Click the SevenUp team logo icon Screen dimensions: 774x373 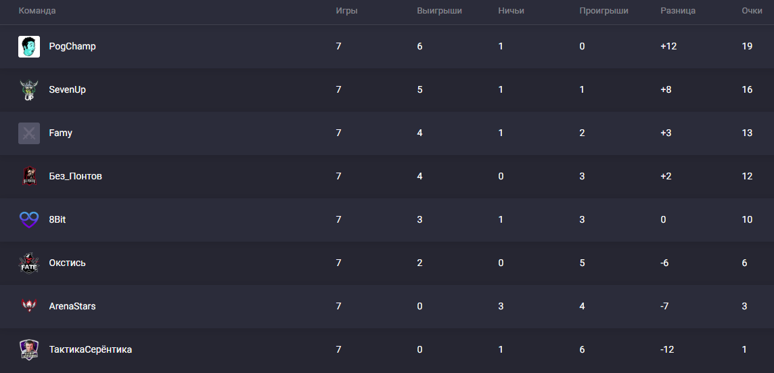(29, 90)
